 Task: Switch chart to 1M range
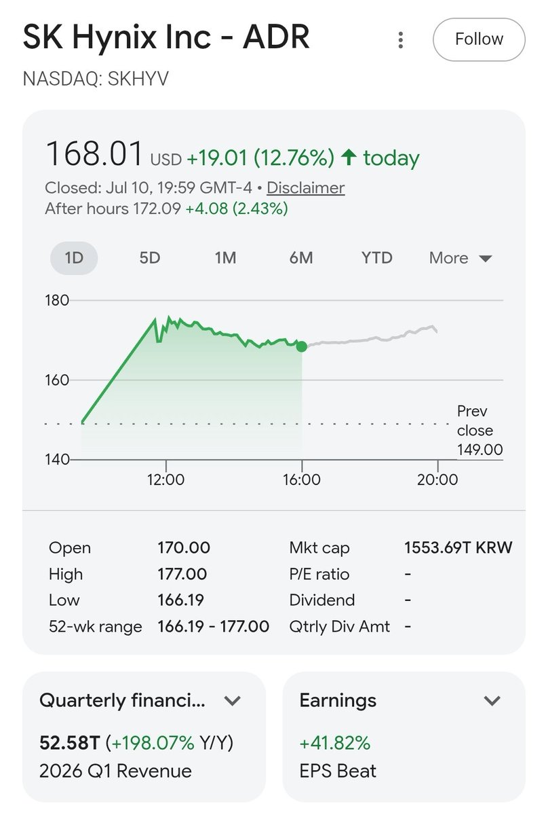tap(225, 258)
